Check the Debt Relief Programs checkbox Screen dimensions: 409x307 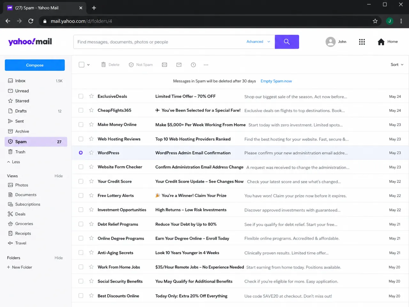(81, 224)
